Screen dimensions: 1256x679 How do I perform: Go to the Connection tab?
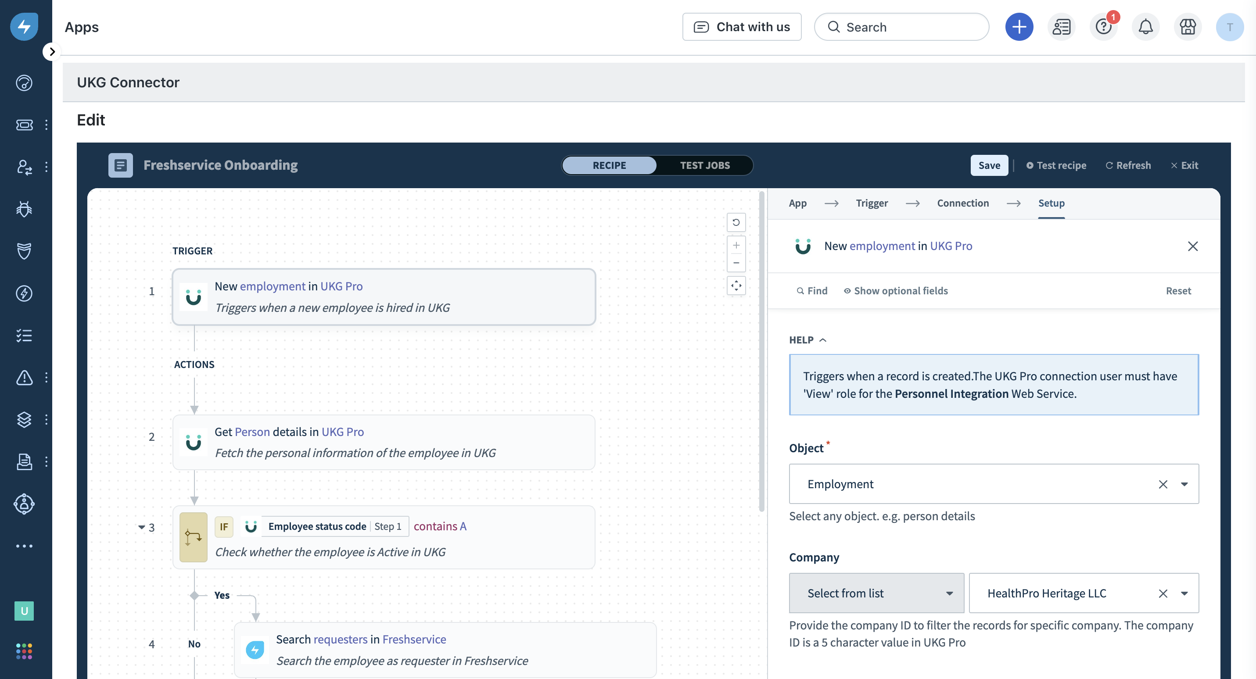[x=962, y=203]
